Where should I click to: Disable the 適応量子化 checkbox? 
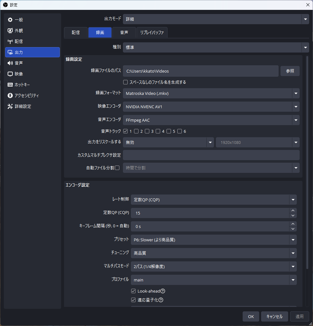click(133, 300)
